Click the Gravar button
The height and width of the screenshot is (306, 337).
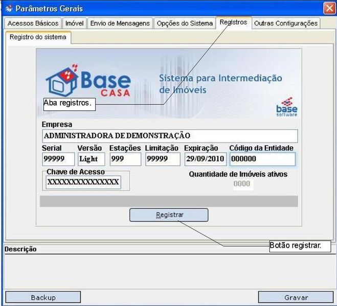point(296,297)
